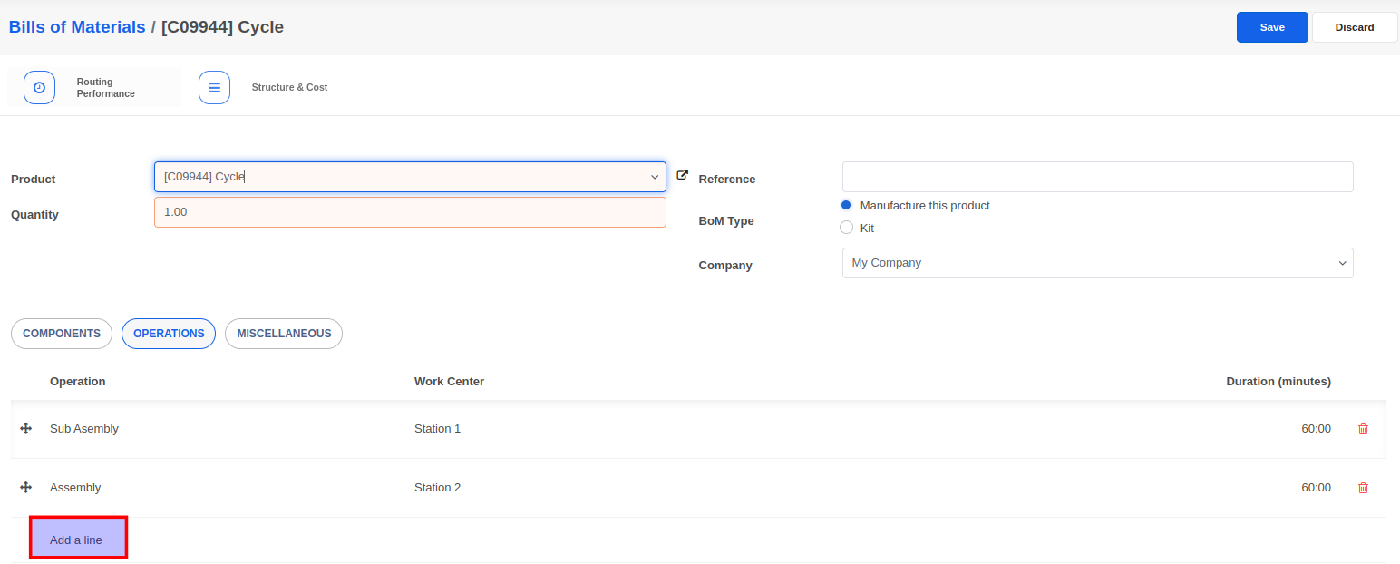This screenshot has width=1400, height=564.
Task: Select the Operations tab
Action: [169, 334]
